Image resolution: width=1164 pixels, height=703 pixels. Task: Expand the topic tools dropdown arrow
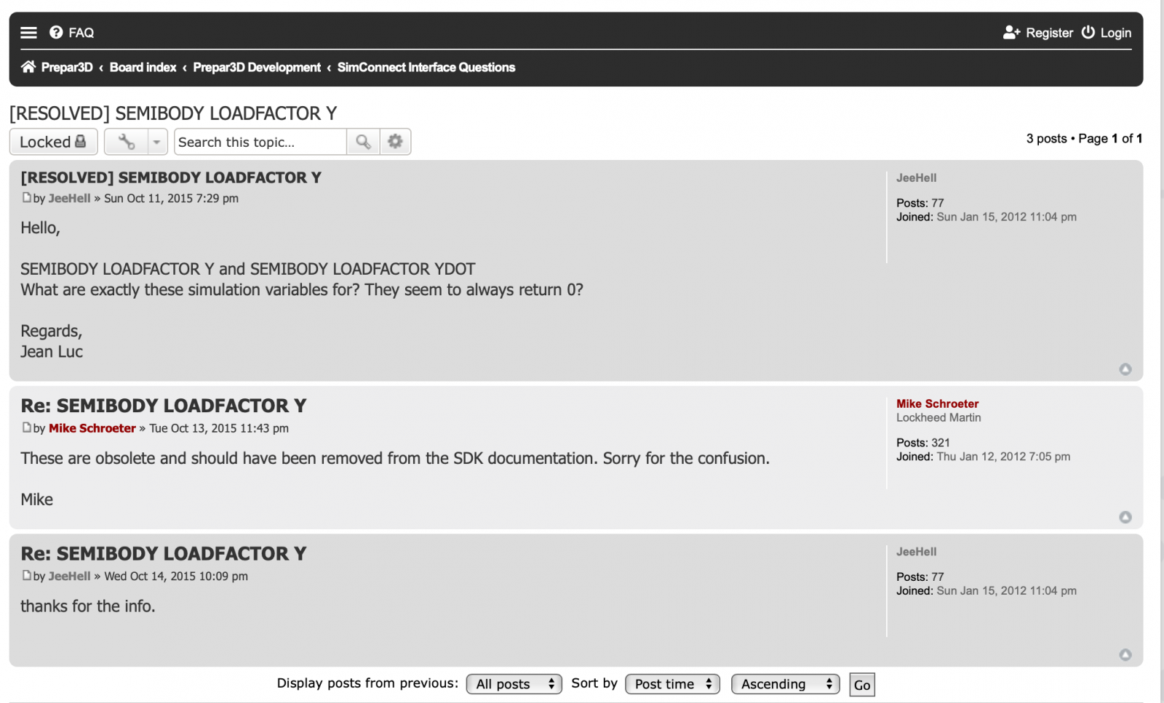tap(156, 142)
